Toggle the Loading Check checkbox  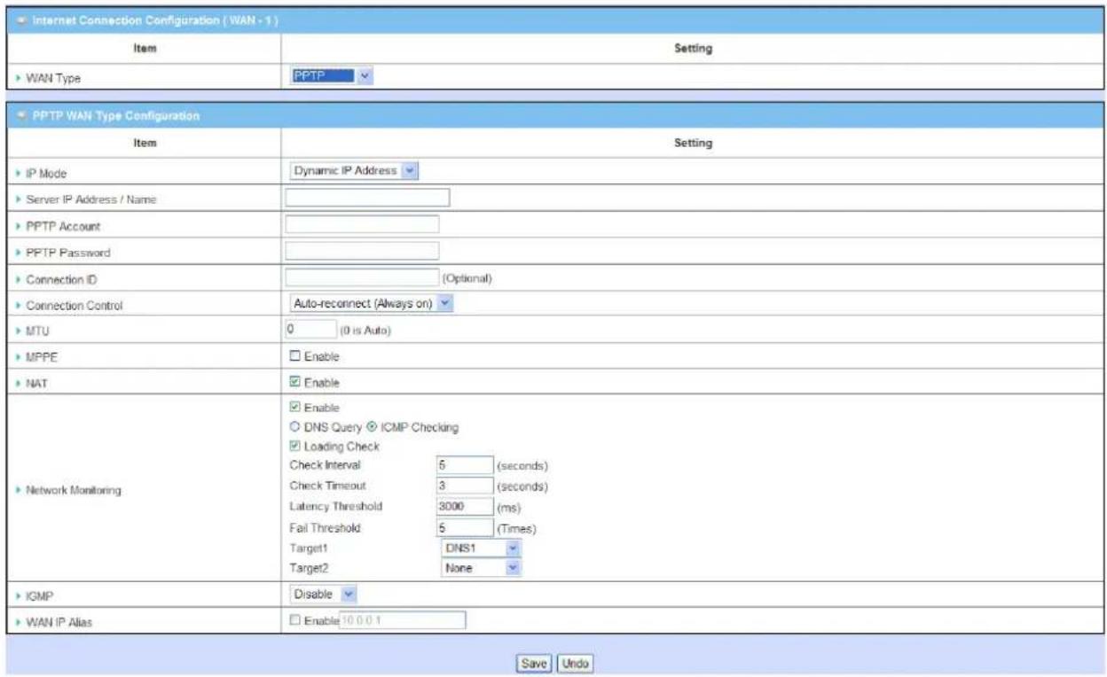pyautogui.click(x=295, y=447)
